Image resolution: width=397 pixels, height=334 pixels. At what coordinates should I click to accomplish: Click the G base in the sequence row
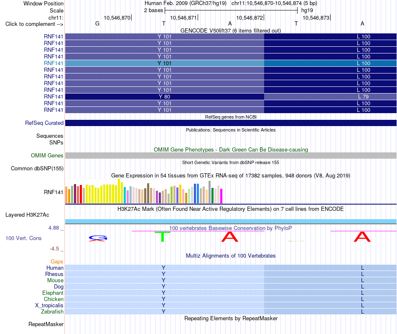click(97, 23)
